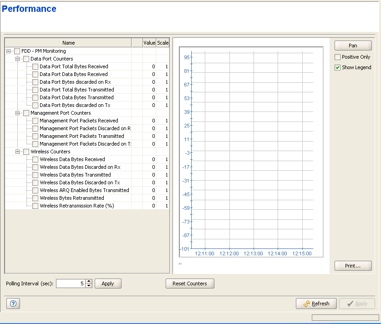Uncheck the Show Legend checkbox
Viewport: 381px width, 324px height.
click(337, 67)
